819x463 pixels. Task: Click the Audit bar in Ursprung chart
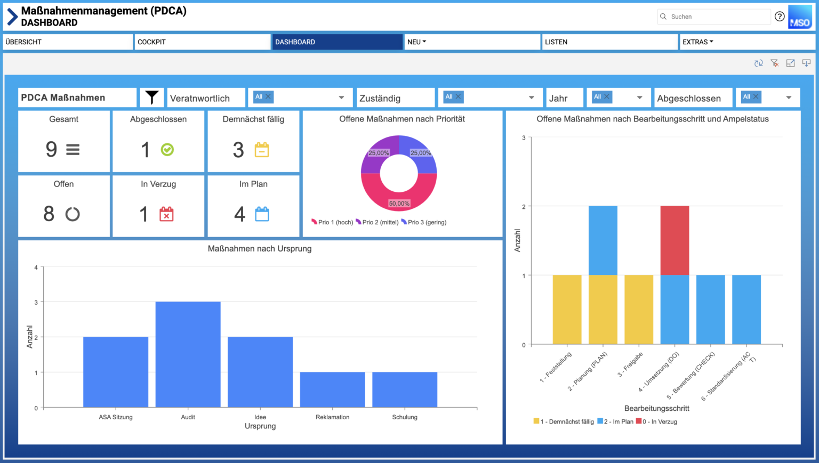[188, 354]
